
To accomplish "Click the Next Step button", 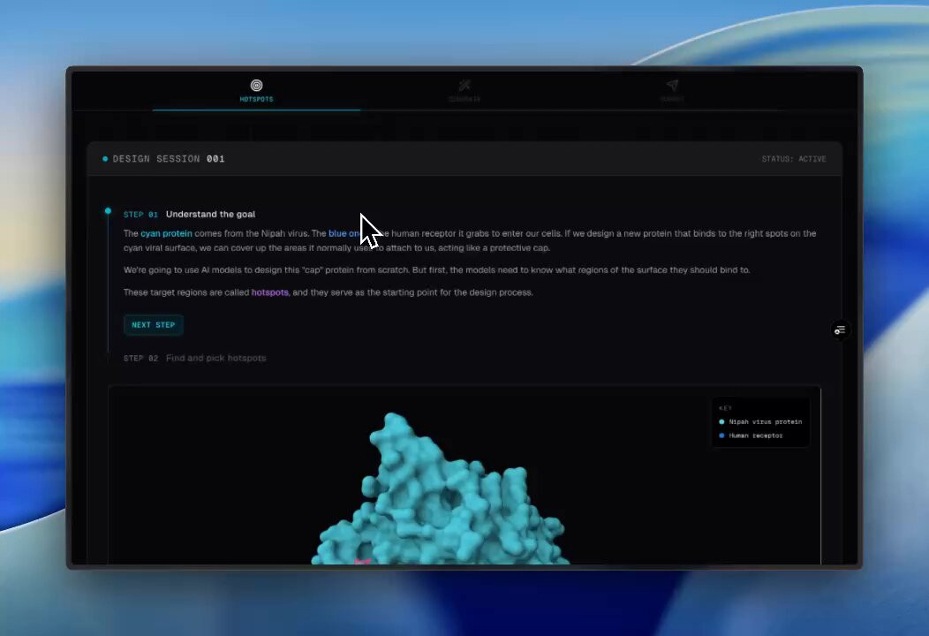I will coord(154,325).
